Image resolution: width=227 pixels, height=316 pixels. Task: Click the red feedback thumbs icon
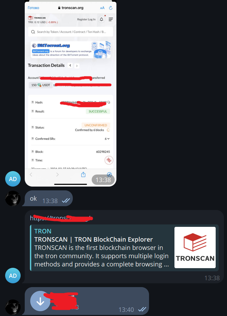(109, 160)
